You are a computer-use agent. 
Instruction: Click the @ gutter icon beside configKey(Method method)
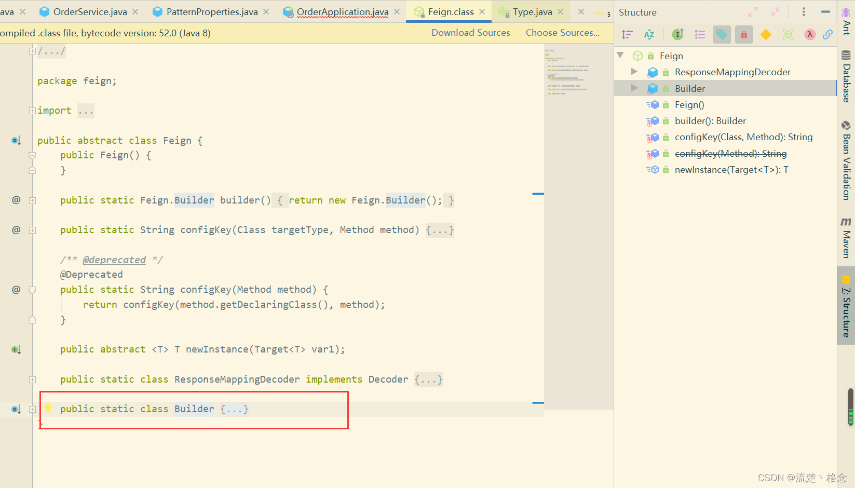tap(16, 289)
